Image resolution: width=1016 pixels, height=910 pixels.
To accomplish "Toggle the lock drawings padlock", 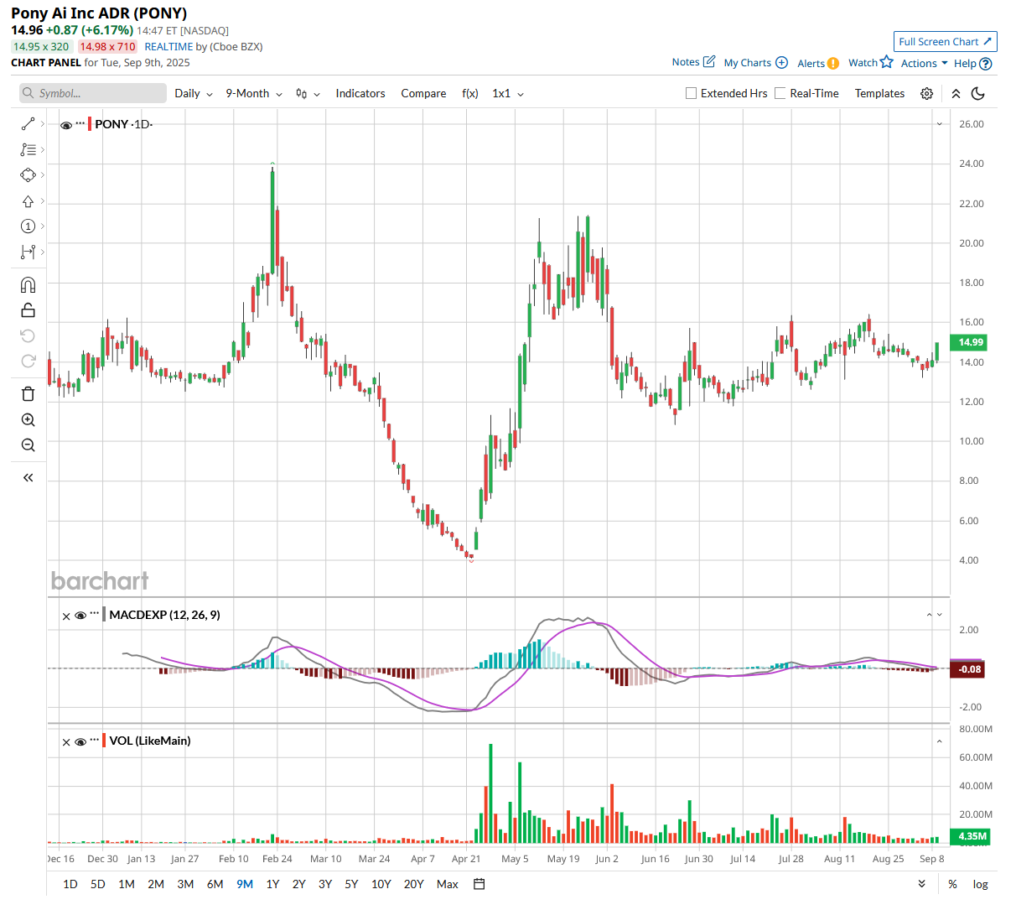I will pos(28,310).
